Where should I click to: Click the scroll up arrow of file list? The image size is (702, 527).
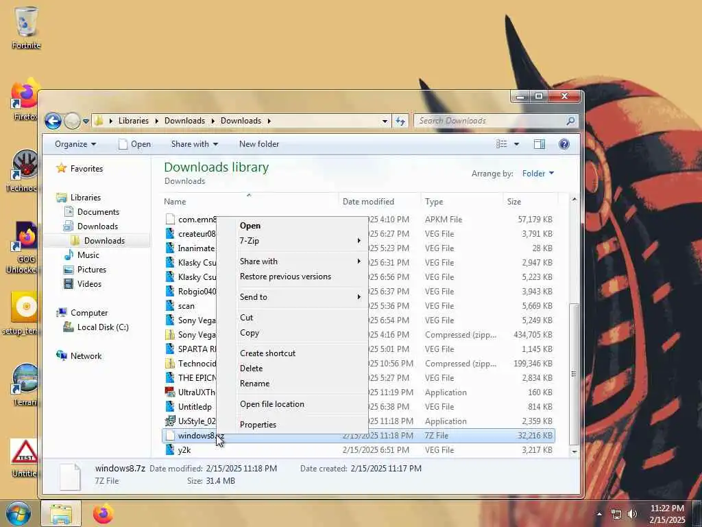tap(574, 200)
